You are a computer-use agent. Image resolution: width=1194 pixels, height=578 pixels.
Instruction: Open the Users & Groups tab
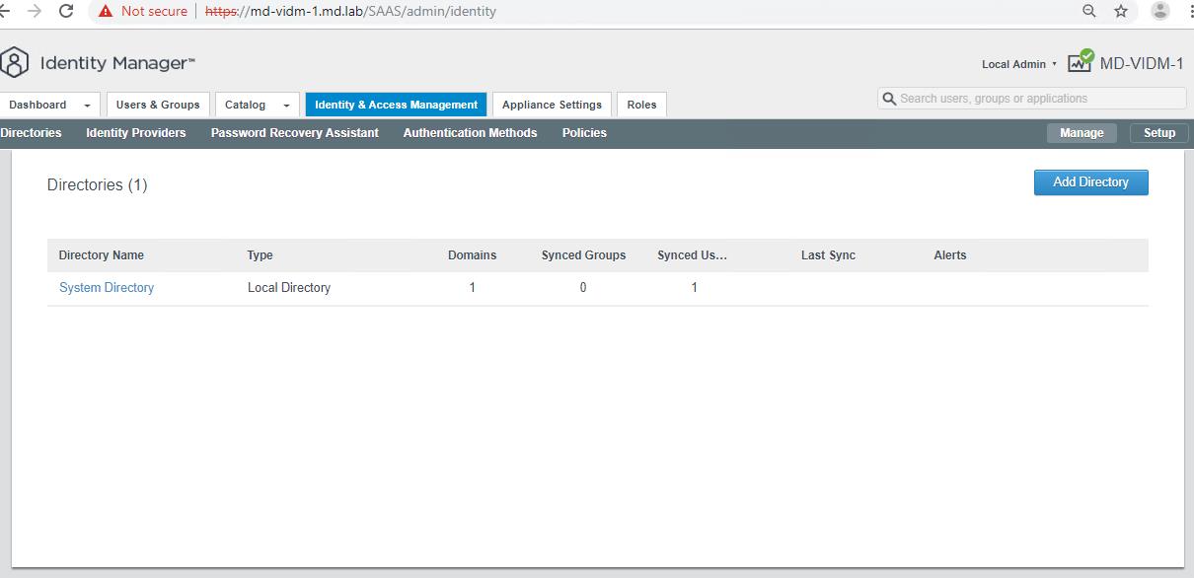[158, 105]
